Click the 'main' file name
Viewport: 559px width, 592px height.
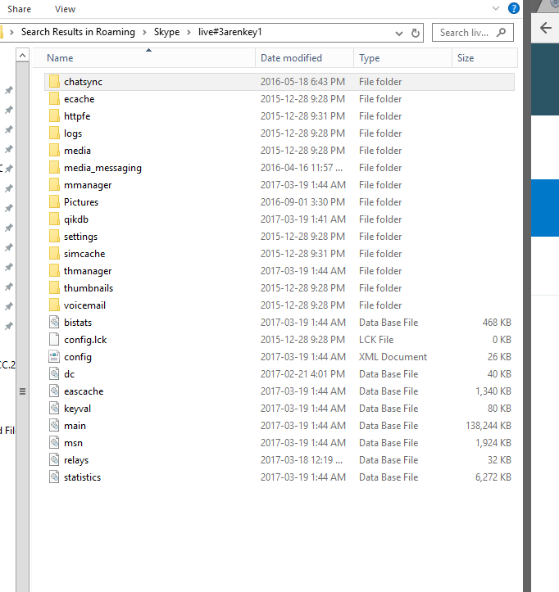click(x=75, y=426)
